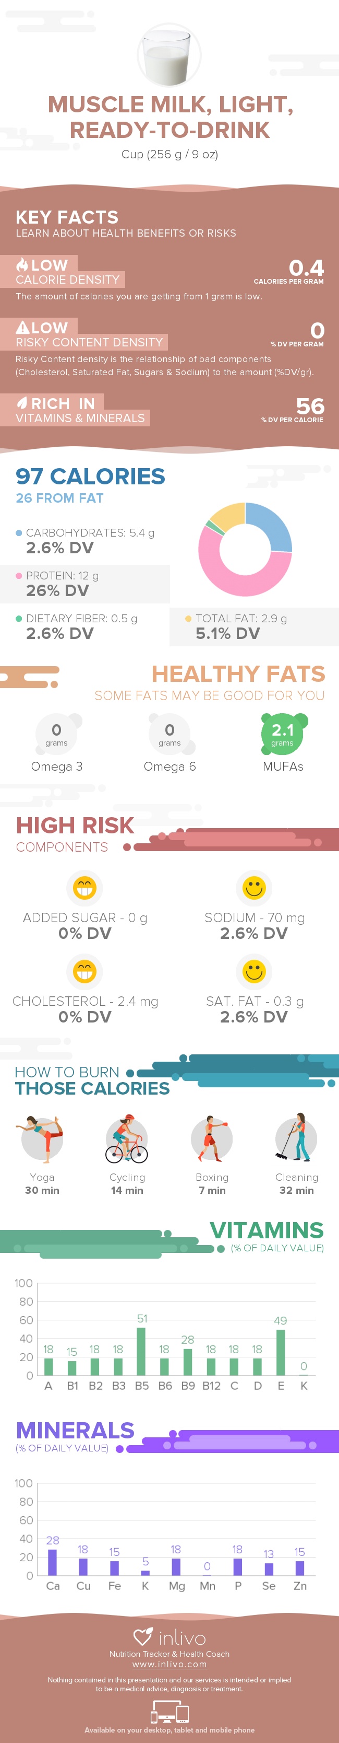339x1743 pixels.
Task: Click the Boxing exercise icon
Action: point(211,1138)
